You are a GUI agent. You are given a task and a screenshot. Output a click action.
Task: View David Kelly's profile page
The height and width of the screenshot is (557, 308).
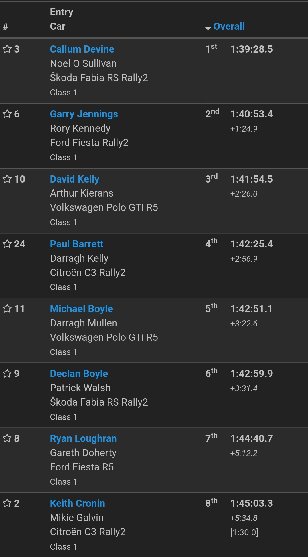(75, 179)
